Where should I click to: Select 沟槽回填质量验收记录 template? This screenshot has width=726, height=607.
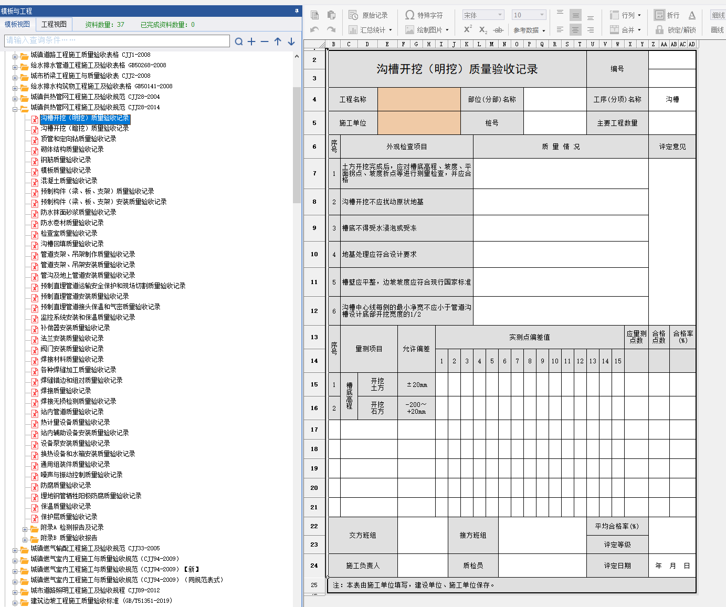(x=72, y=244)
